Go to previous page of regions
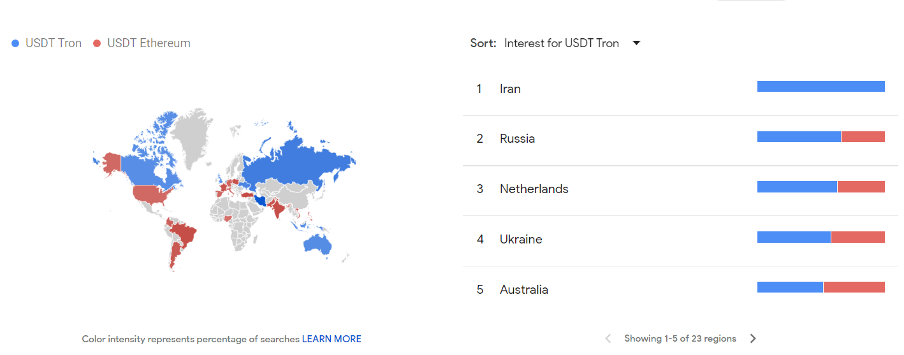 pyautogui.click(x=608, y=338)
